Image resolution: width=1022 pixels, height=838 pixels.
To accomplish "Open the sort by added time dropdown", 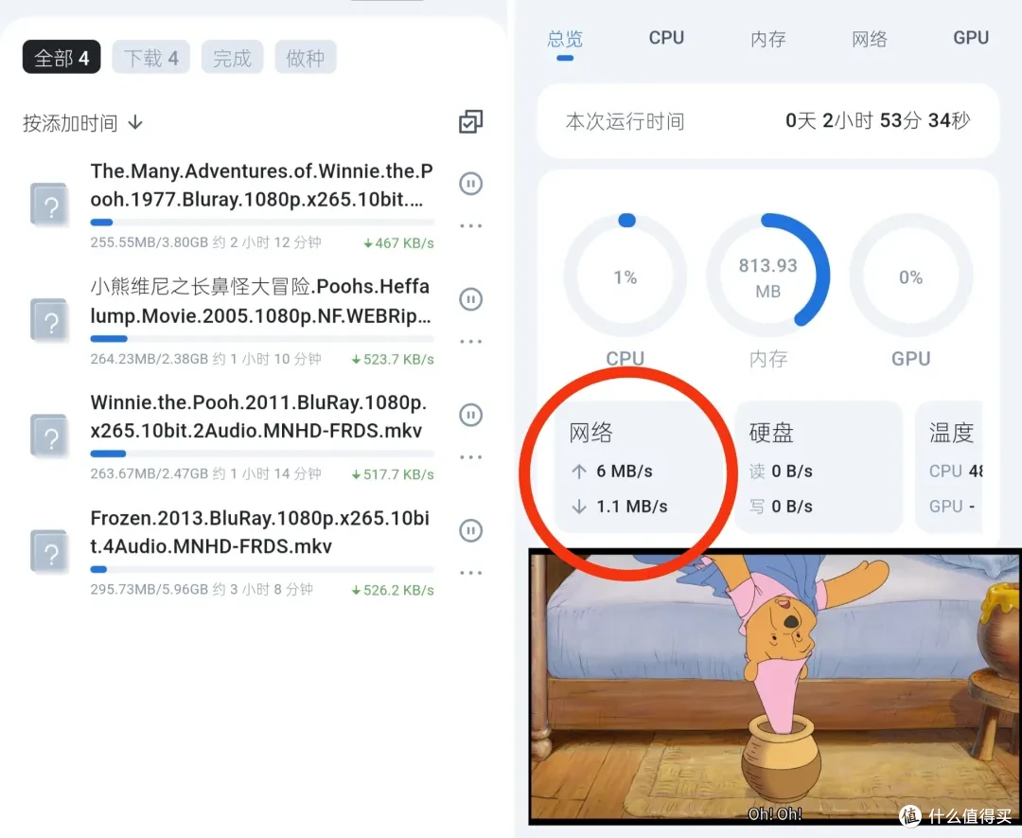I will click(82, 122).
